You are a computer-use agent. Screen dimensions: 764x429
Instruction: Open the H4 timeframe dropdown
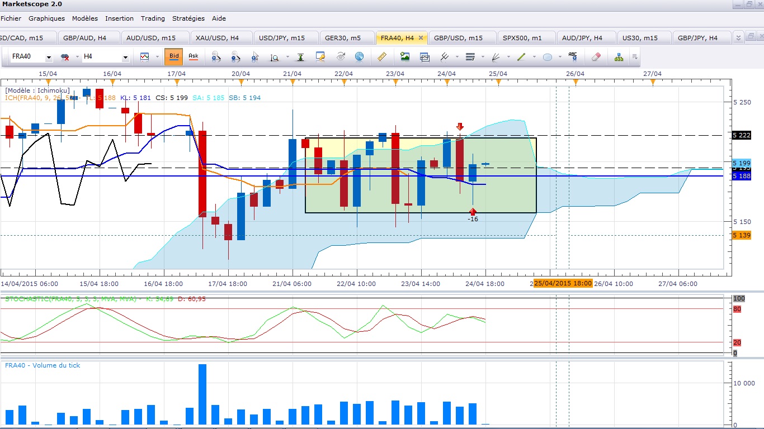coord(125,58)
